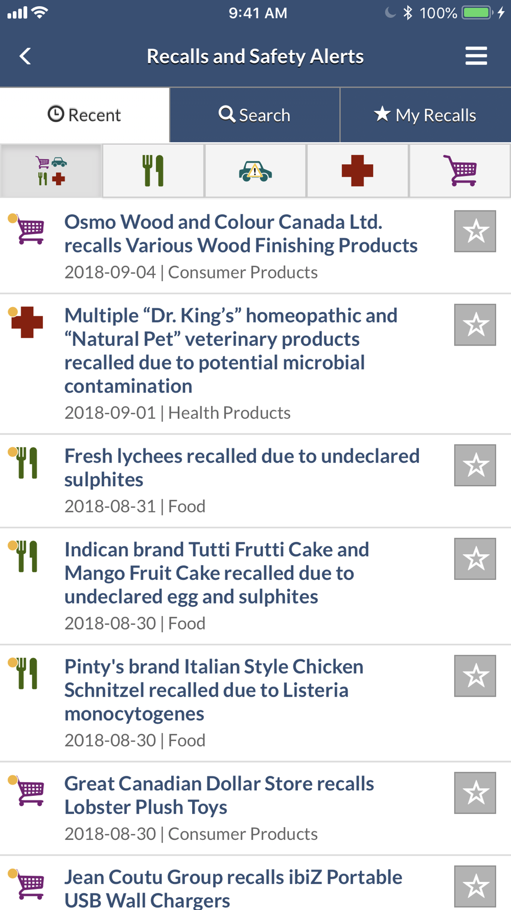Tap the red cross icon beside Dr. King's recall
The width and height of the screenshot is (511, 910).
point(26,322)
